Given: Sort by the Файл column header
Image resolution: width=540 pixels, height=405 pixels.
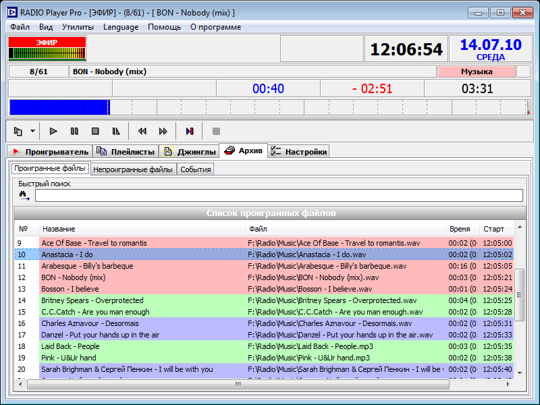Looking at the screenshot, I should [346, 229].
